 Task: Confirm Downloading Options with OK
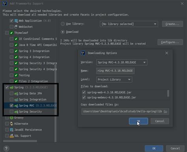pos(138,121)
